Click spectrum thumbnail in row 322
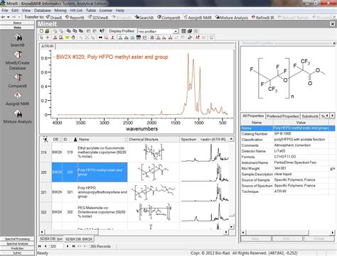 [205, 212]
